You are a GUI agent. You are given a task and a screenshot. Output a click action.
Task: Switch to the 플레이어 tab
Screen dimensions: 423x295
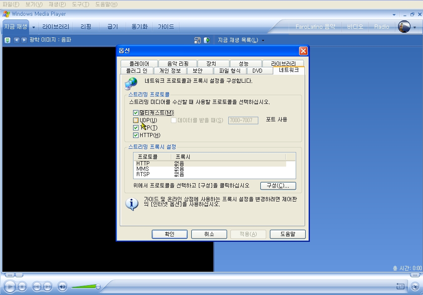point(139,64)
